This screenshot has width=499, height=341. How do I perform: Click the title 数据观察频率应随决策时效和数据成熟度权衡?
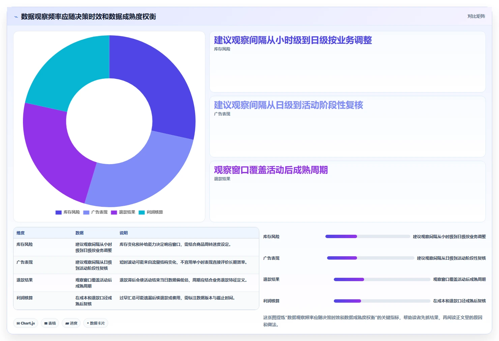(88, 17)
